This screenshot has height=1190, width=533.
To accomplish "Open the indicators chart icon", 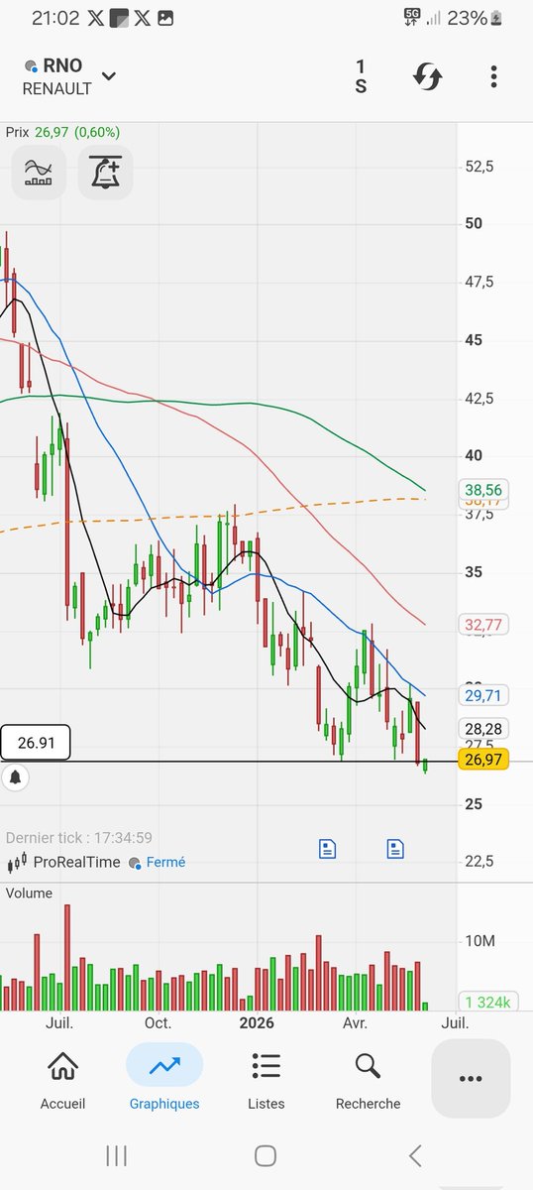I will 39,173.
